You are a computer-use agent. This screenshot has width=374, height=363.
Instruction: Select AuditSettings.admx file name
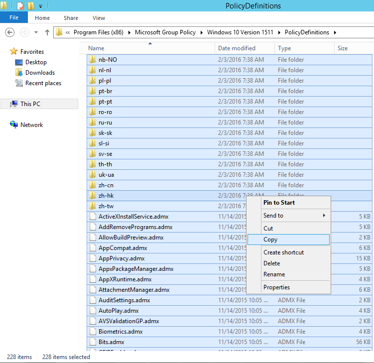(125, 300)
